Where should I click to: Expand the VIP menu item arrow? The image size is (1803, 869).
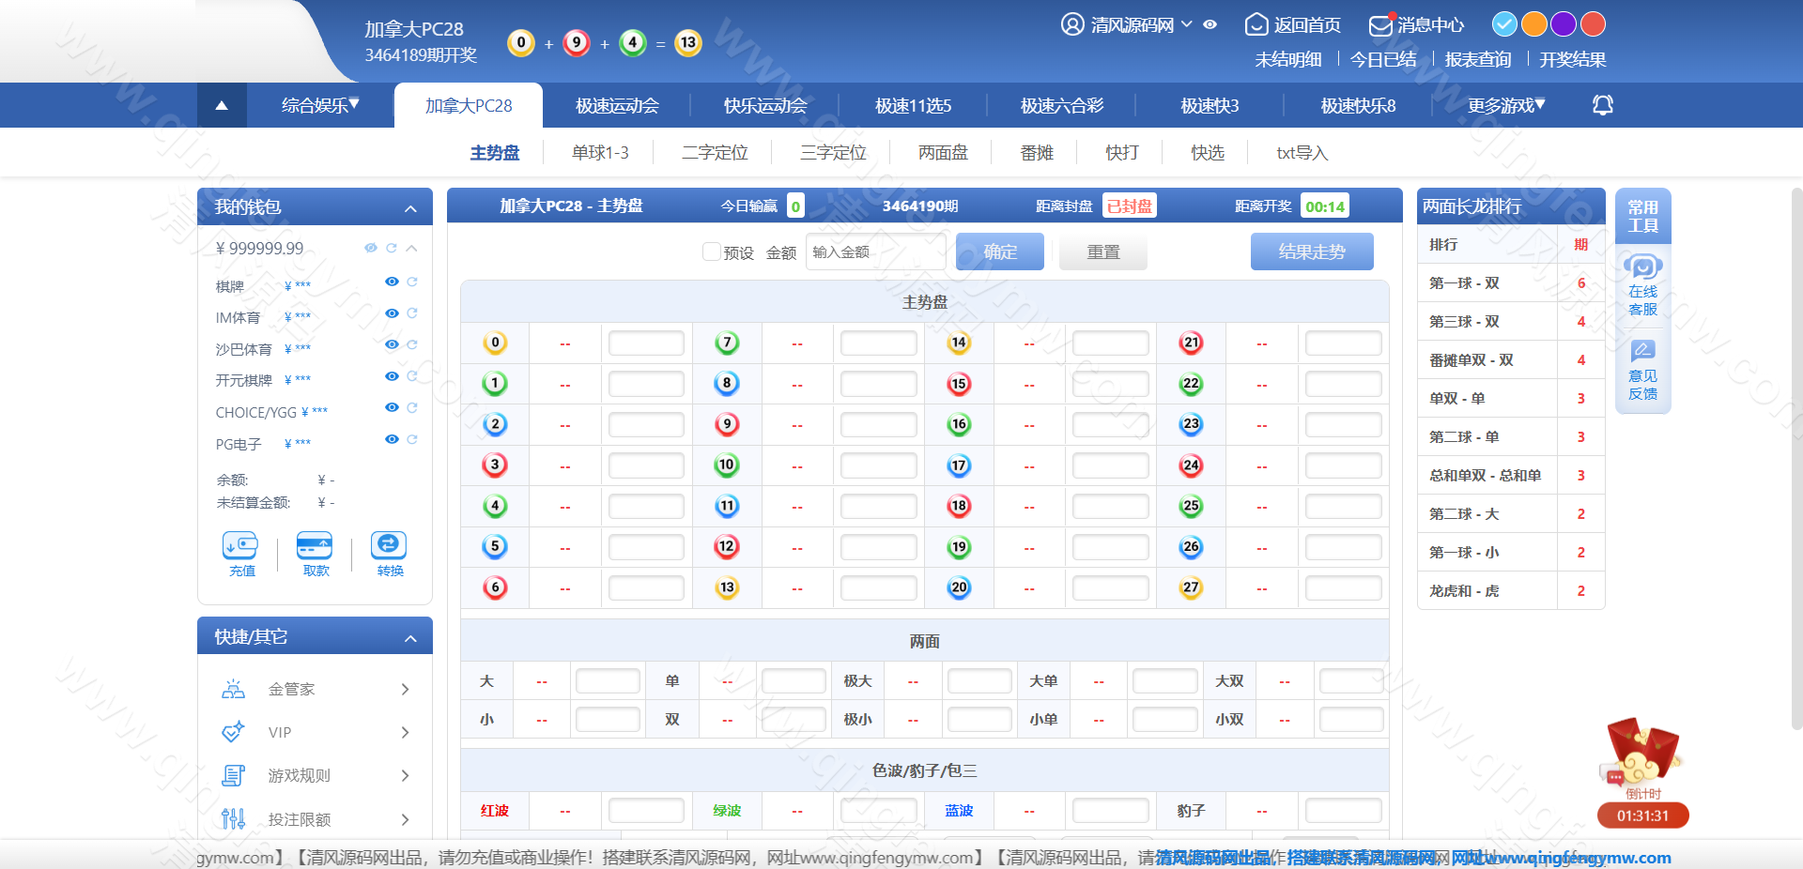[405, 732]
